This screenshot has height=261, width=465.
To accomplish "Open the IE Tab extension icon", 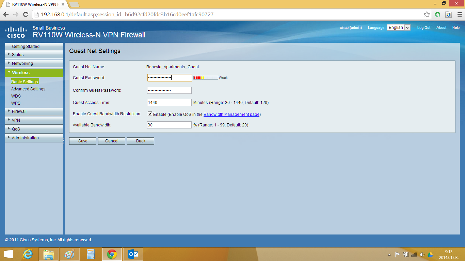I will pos(448,14).
